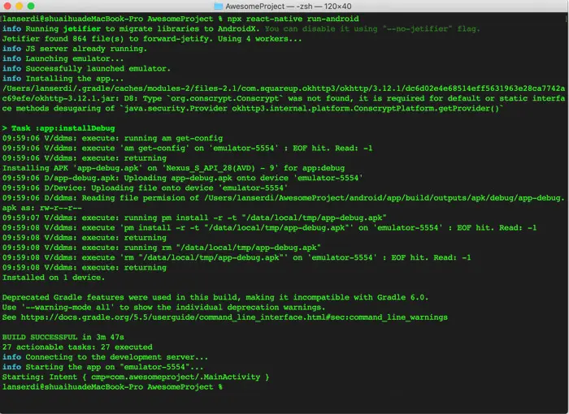Click 'execute: running am get-config' line

point(112,138)
